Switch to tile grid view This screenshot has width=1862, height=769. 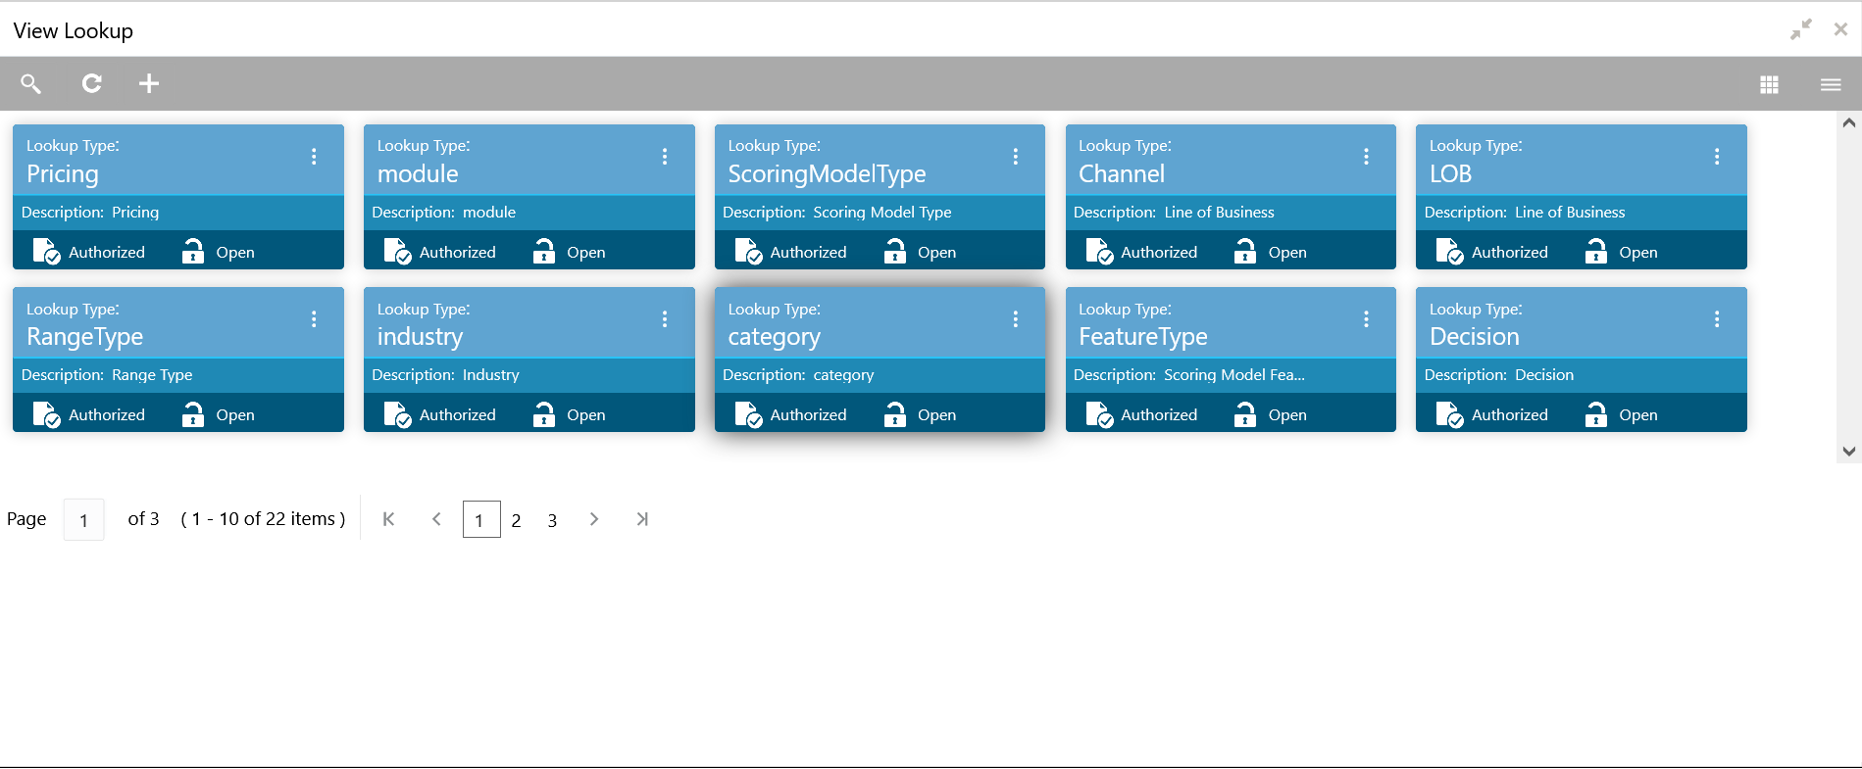coord(1769,85)
